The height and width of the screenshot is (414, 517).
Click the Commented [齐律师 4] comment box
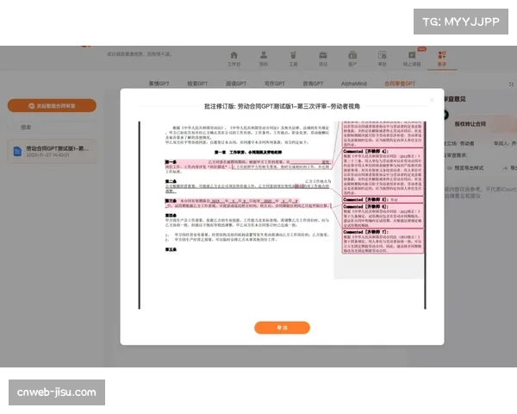pyautogui.click(x=383, y=172)
